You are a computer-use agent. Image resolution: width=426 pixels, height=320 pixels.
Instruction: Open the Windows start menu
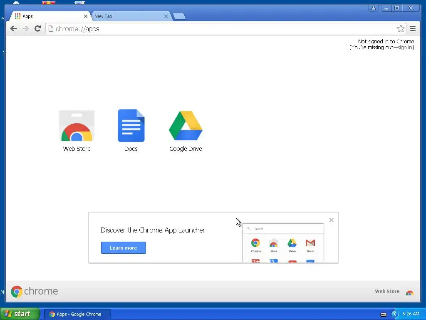pos(20,314)
